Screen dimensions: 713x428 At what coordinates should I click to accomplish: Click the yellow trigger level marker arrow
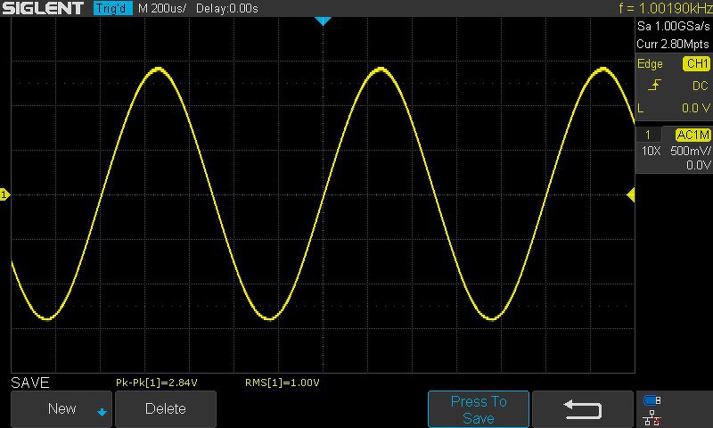[631, 195]
